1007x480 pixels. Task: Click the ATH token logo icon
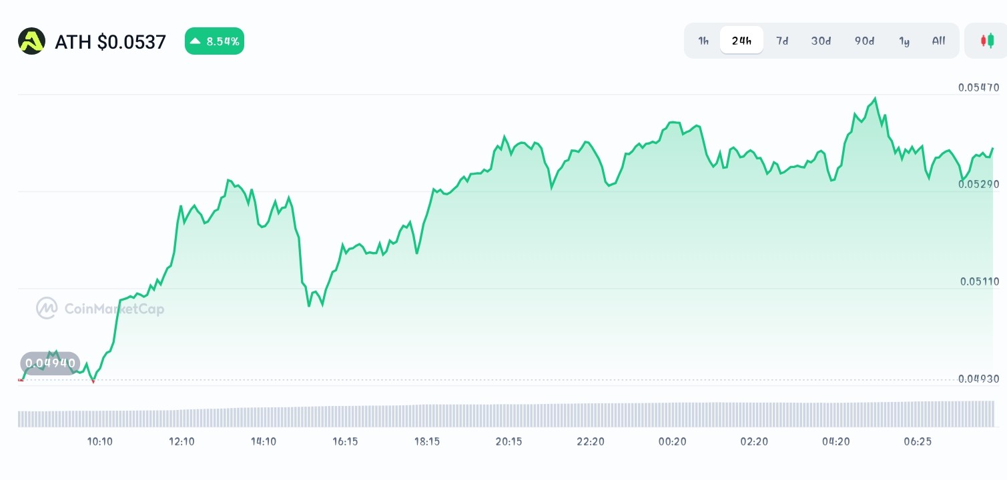tap(31, 41)
